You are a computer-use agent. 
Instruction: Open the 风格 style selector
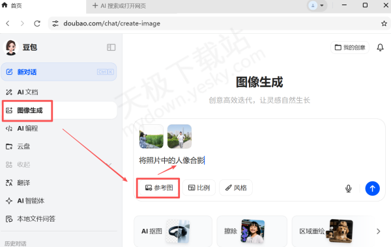[x=236, y=188]
